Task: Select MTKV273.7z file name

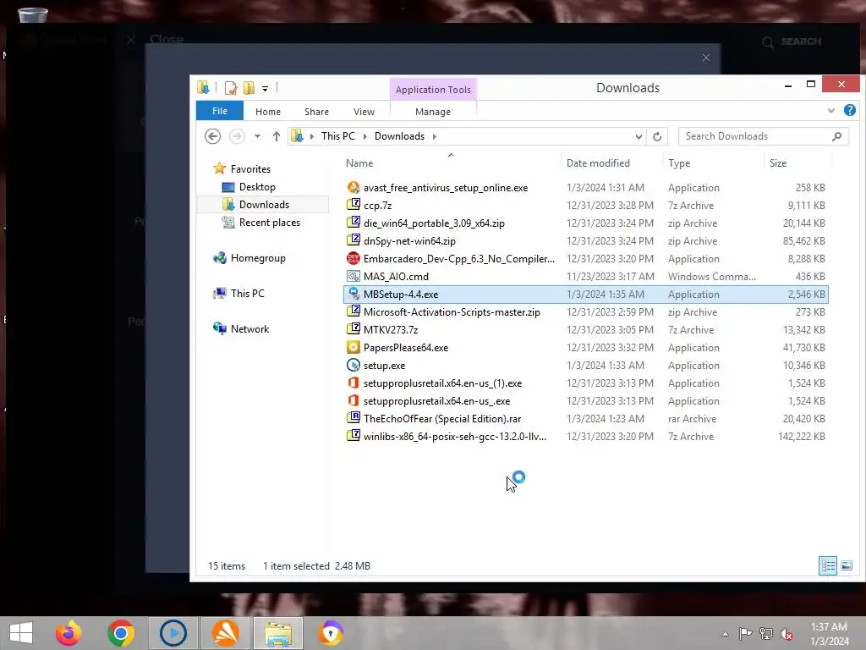Action: click(391, 330)
